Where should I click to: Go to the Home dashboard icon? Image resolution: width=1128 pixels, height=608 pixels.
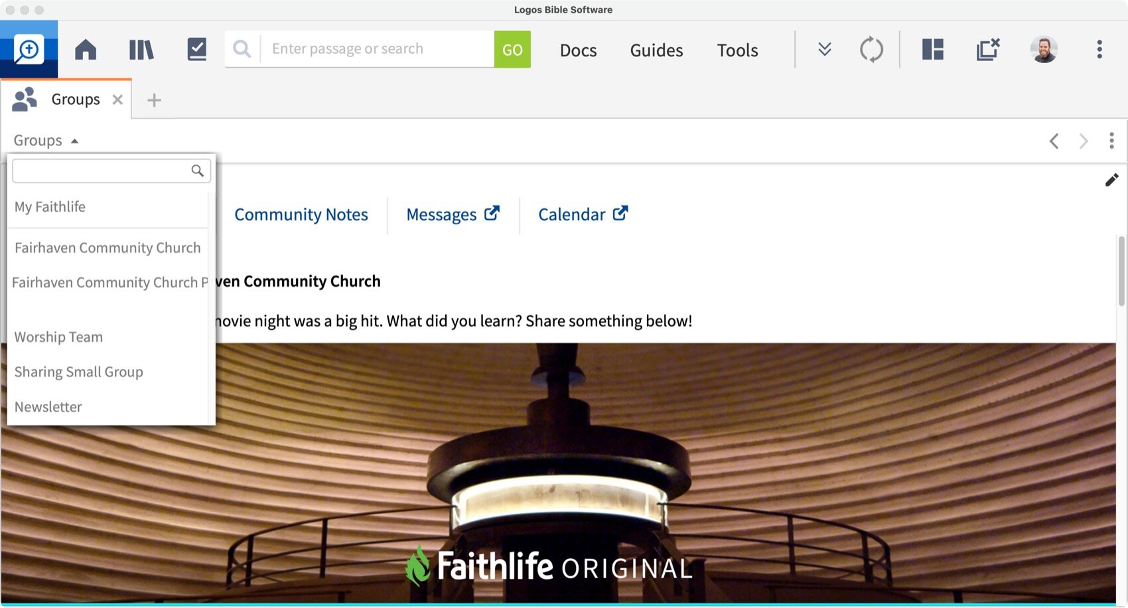86,50
